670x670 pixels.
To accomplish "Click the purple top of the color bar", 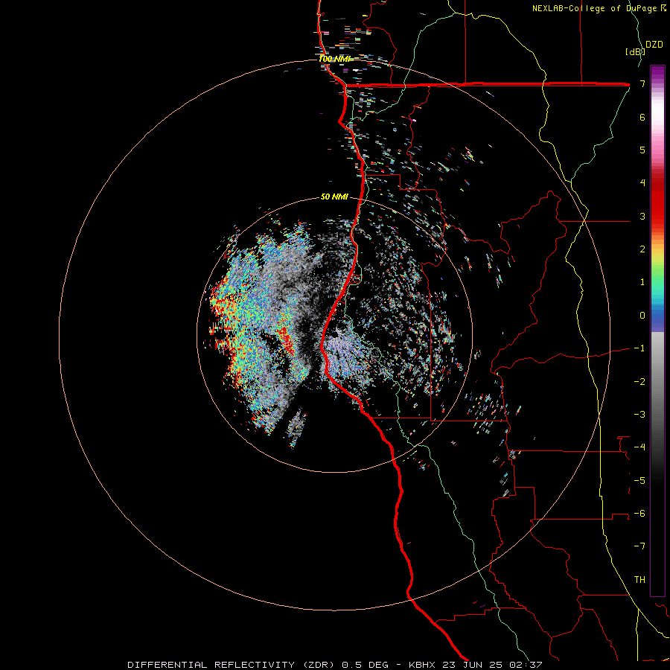I will (x=657, y=73).
